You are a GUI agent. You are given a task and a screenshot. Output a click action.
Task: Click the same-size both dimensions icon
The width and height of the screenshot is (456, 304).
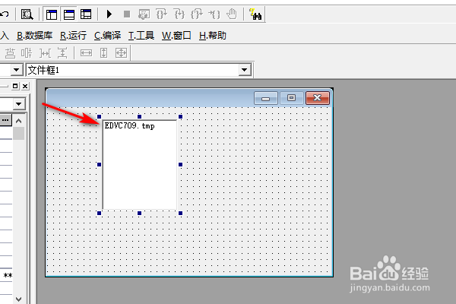coord(122,53)
